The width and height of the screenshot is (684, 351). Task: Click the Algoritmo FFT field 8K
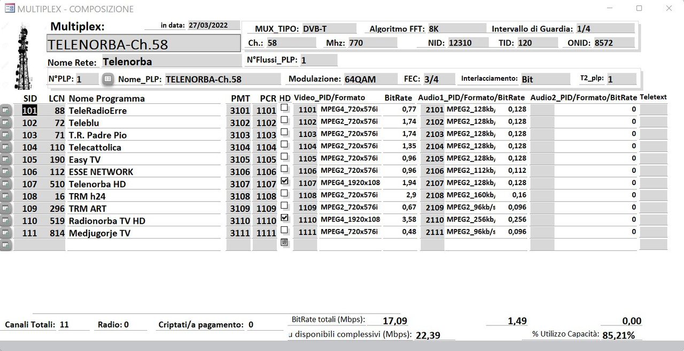456,28
